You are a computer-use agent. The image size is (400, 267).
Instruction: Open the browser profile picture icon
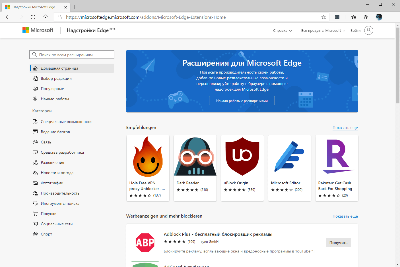[379, 17]
